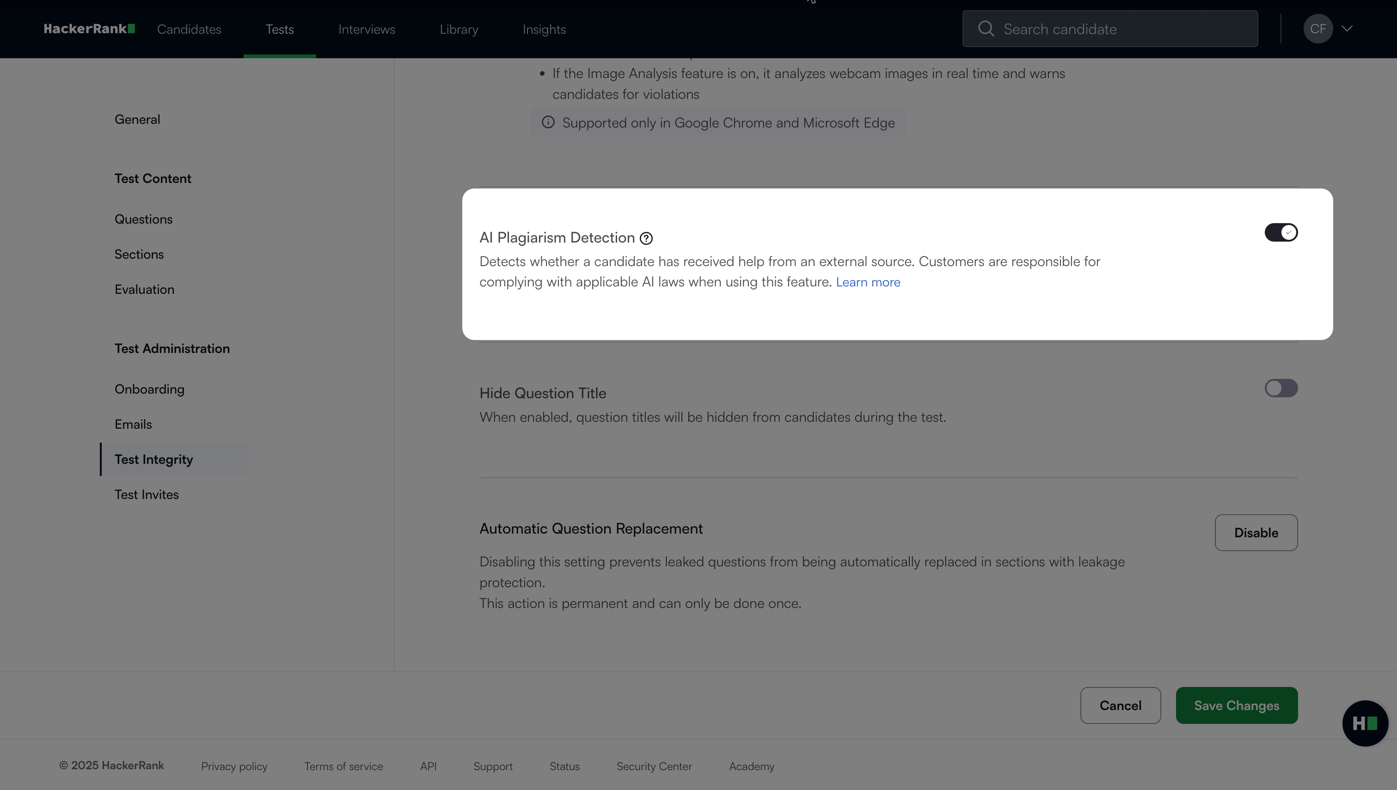Viewport: 1397px width, 790px height.
Task: Click the HackerRank logo
Action: [x=89, y=29]
